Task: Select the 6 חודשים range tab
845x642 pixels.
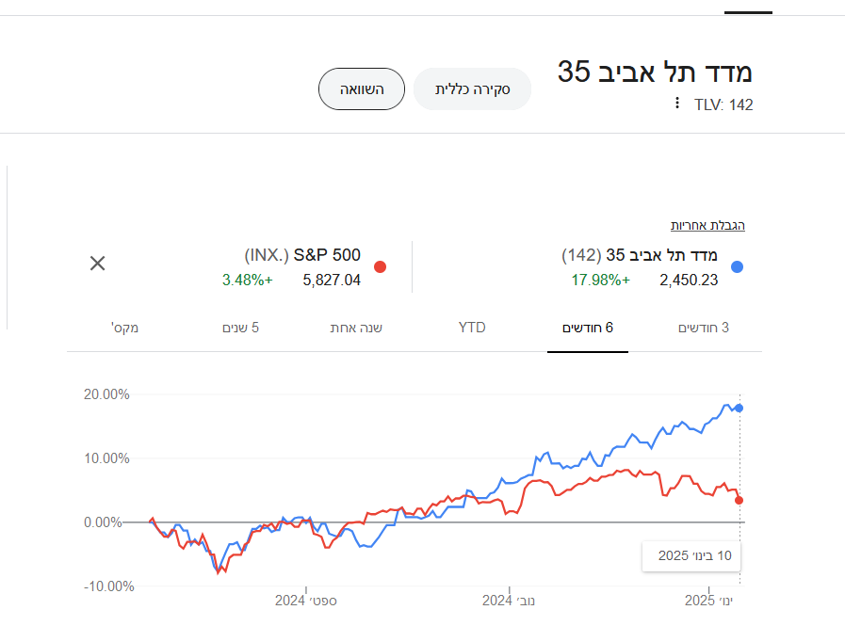Action: [x=588, y=328]
